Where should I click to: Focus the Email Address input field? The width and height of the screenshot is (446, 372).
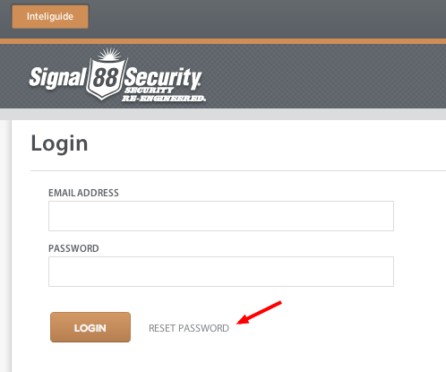pyautogui.click(x=221, y=216)
